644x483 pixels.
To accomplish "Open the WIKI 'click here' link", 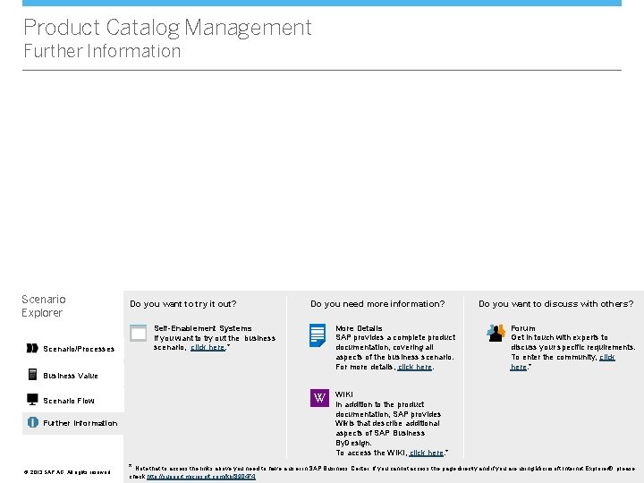I will [x=426, y=453].
